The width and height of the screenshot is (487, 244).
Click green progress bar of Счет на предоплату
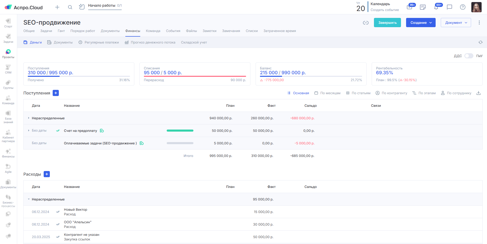coord(180,131)
